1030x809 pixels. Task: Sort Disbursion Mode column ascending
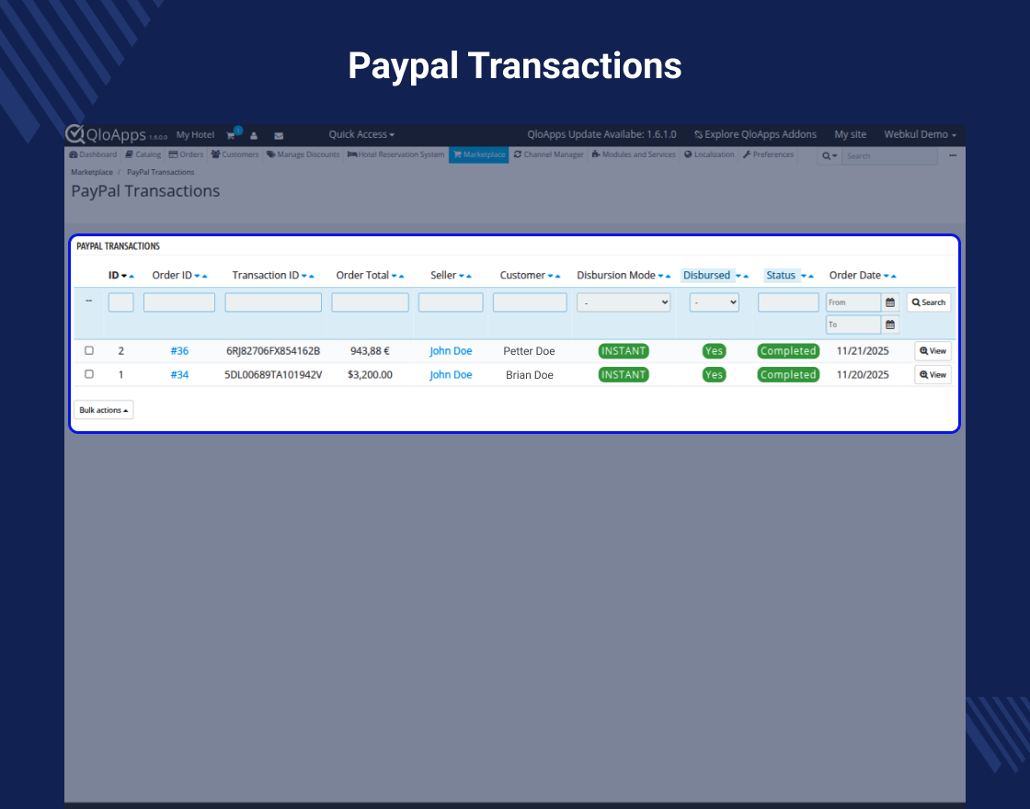(668, 276)
